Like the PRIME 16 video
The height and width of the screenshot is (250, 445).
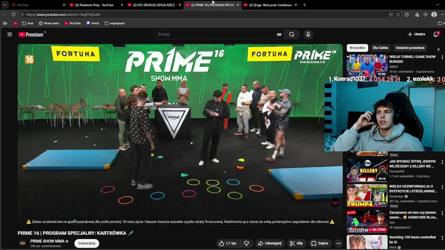click(228, 243)
